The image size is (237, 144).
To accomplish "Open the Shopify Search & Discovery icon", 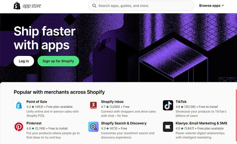I will [93, 127].
